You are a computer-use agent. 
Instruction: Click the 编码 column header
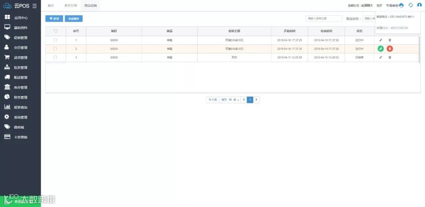point(114,31)
